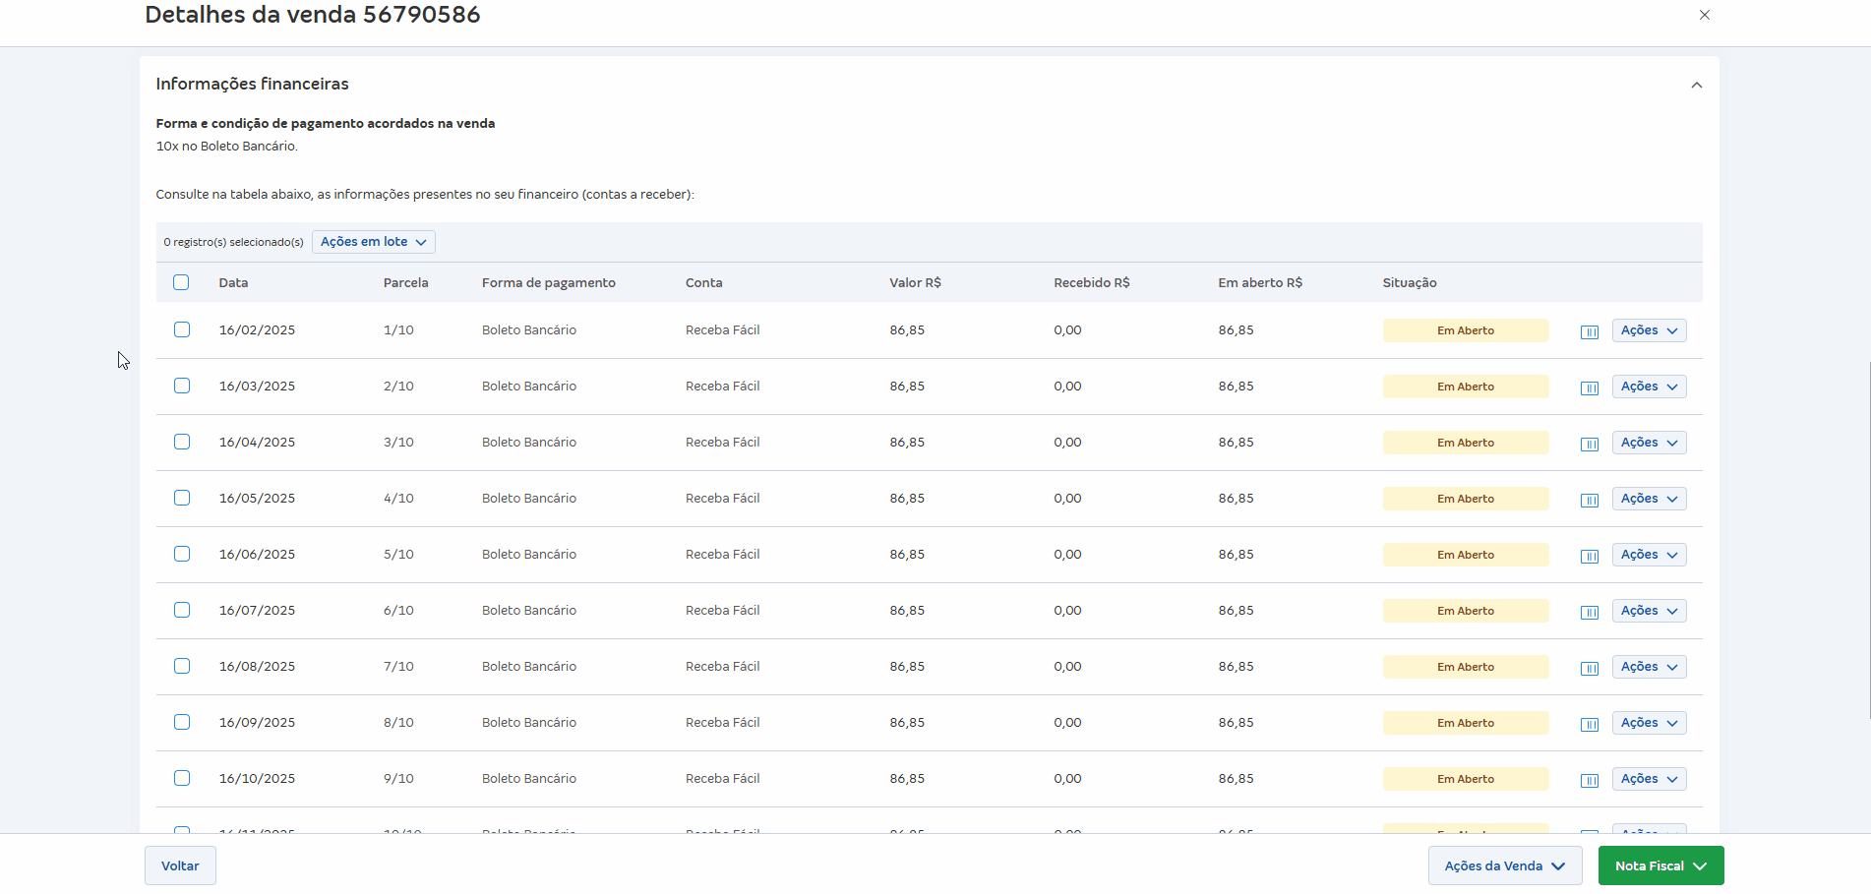This screenshot has width=1871, height=894.
Task: Expand the Ações dropdown for installment 1/10
Action: pos(1649,330)
